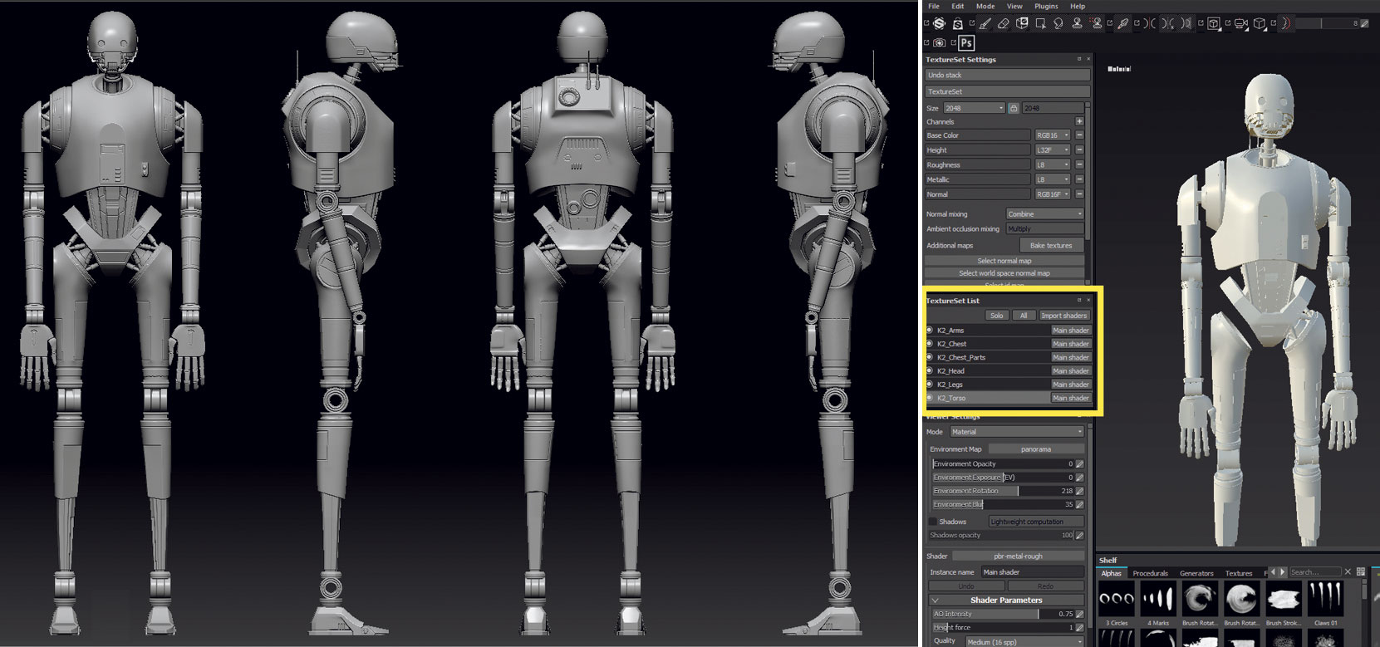Pick the Material picker eyedropper
This screenshot has width=1380, height=647.
tap(1123, 23)
